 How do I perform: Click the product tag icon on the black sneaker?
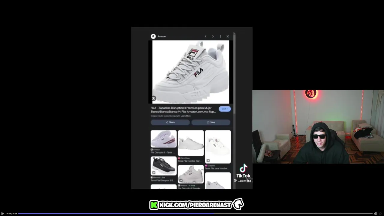[154, 172]
